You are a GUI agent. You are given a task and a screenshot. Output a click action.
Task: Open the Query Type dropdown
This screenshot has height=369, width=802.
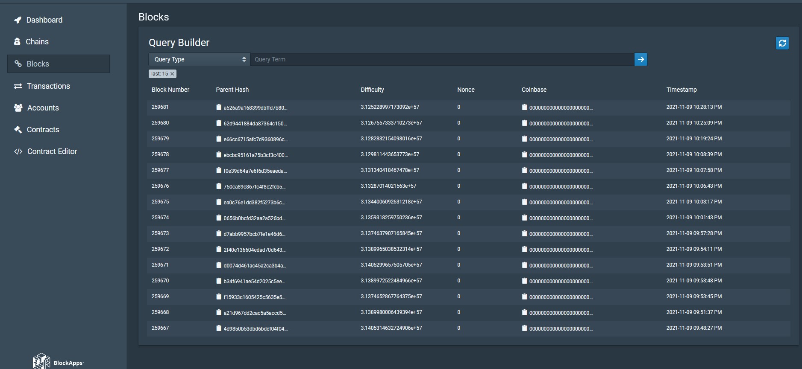click(199, 59)
